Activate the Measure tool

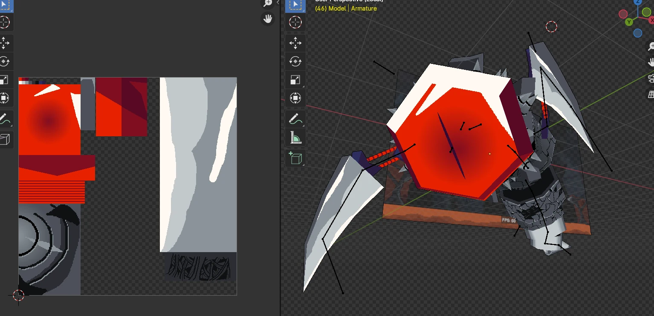[295, 138]
